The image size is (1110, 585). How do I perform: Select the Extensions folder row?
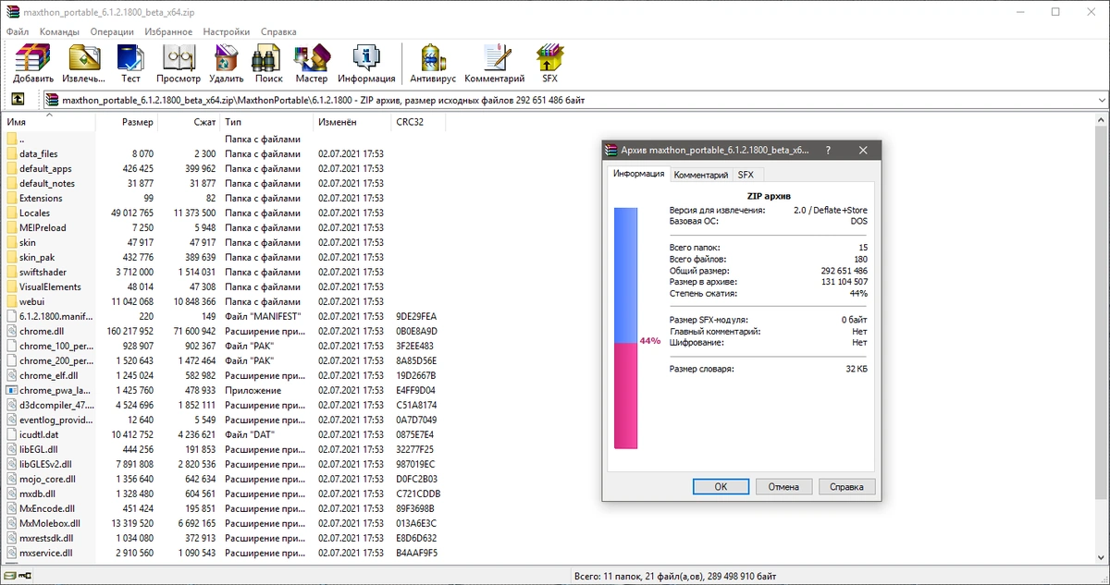[224, 199]
